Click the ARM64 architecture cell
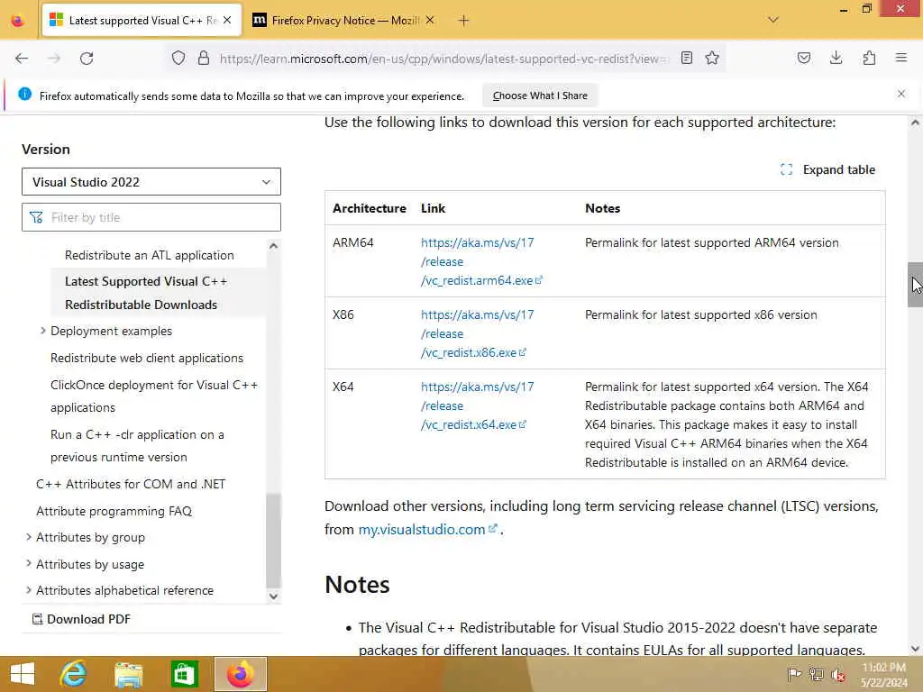 (353, 243)
